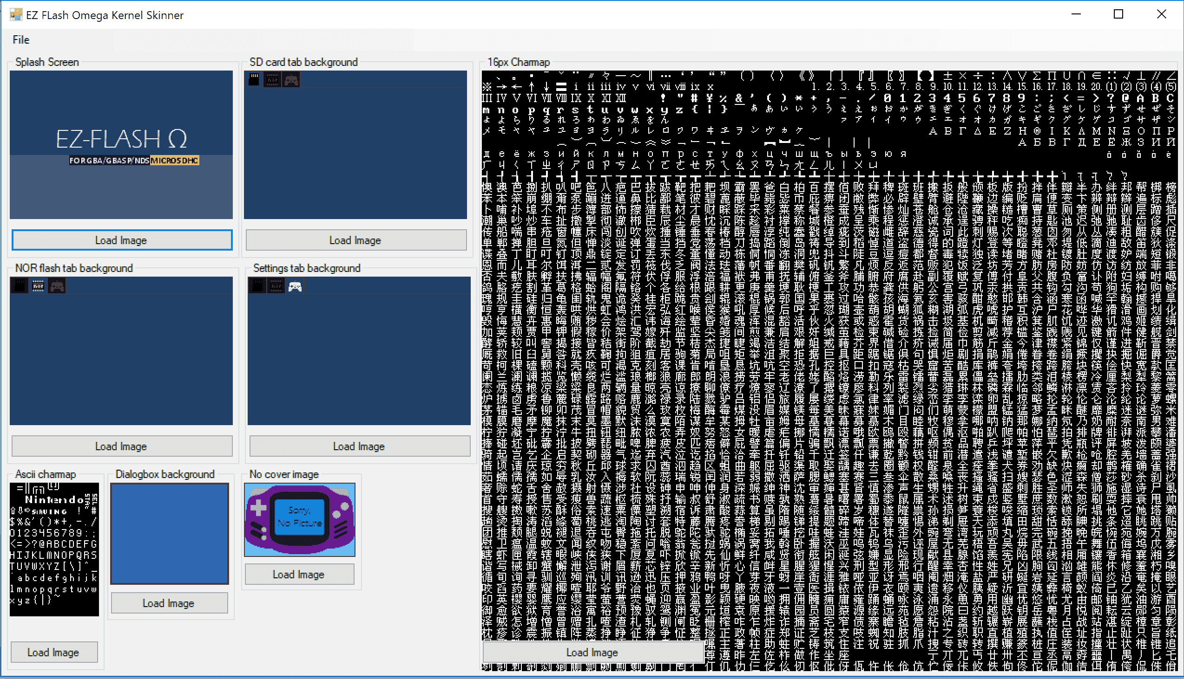1184x679 pixels.
Task: Click the 'SD card tab background' label
Action: click(x=303, y=62)
